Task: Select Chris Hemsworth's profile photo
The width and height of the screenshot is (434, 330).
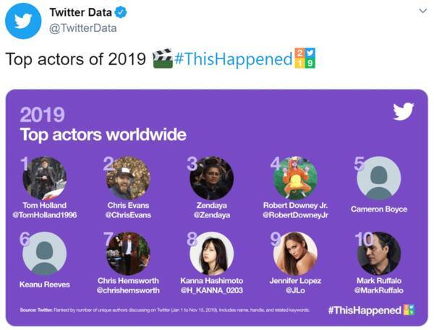Action: (128, 253)
